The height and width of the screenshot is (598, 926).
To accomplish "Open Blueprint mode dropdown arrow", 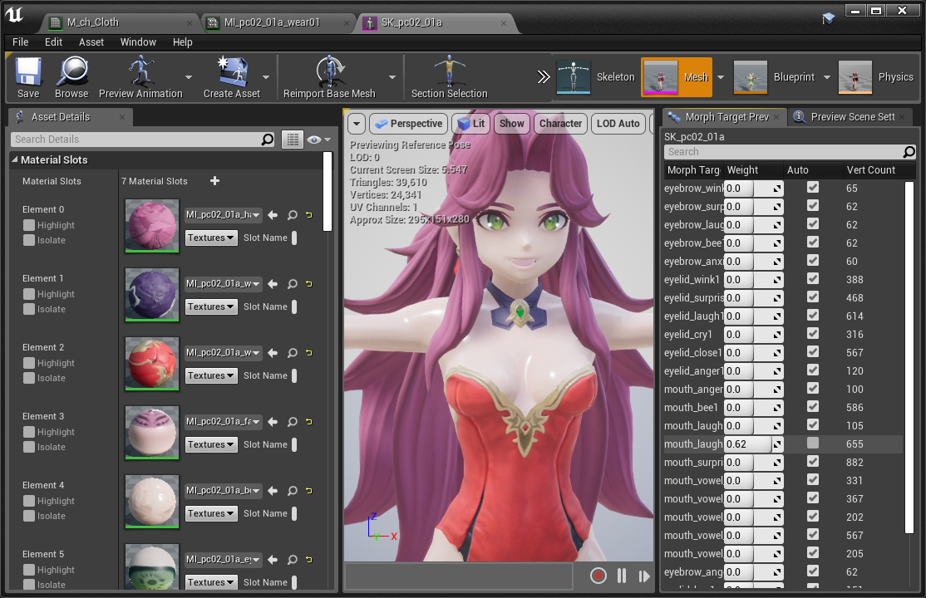I will point(827,77).
